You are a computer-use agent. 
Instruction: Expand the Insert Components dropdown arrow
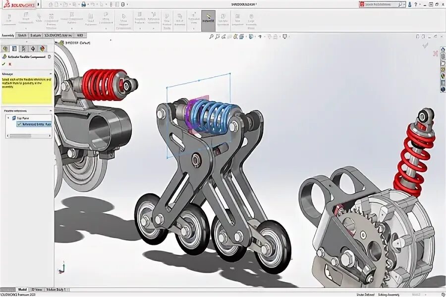tap(26, 28)
